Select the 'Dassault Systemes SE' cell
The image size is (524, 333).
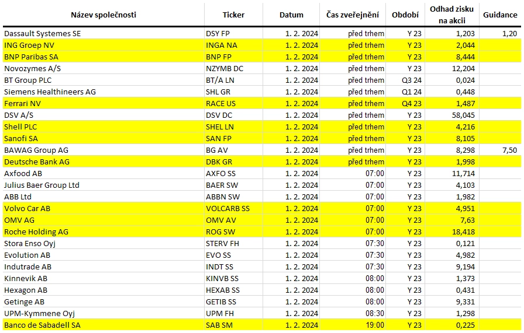104,33
